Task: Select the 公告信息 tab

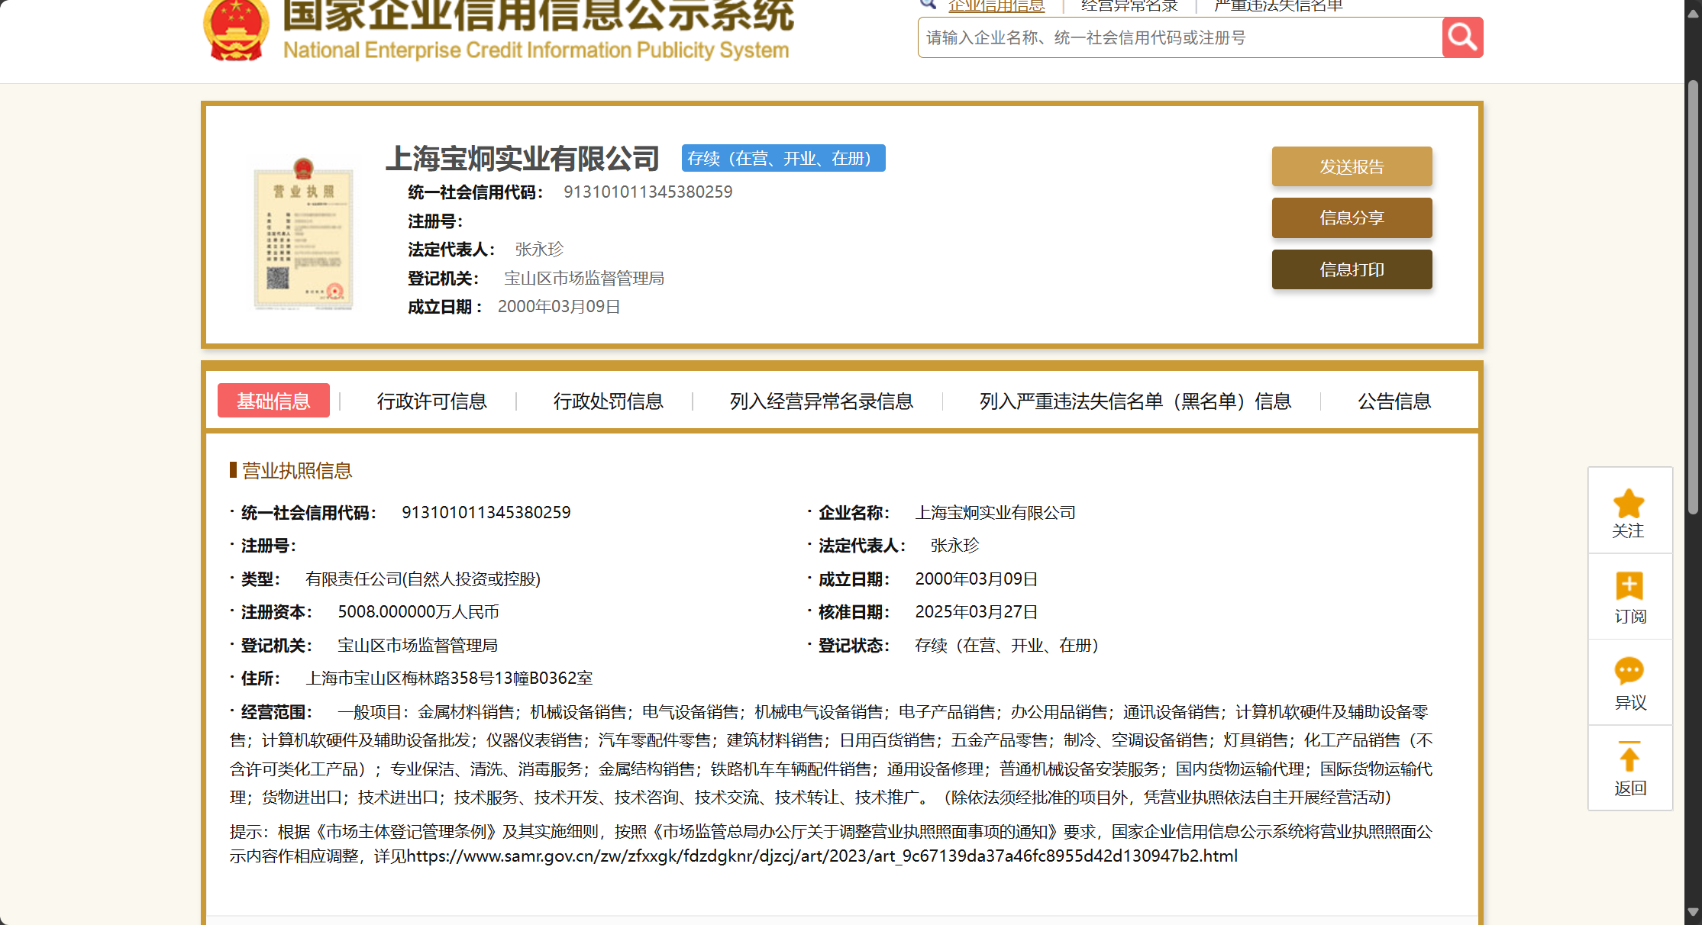Action: (1394, 401)
